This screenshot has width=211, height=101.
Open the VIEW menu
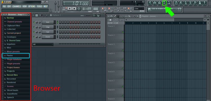[25, 6]
